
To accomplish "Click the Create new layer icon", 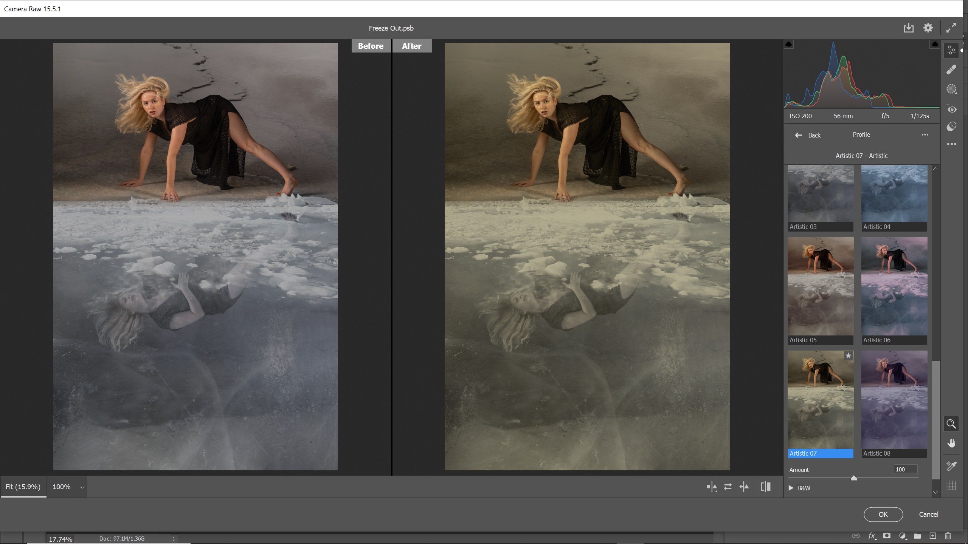I will [932, 536].
